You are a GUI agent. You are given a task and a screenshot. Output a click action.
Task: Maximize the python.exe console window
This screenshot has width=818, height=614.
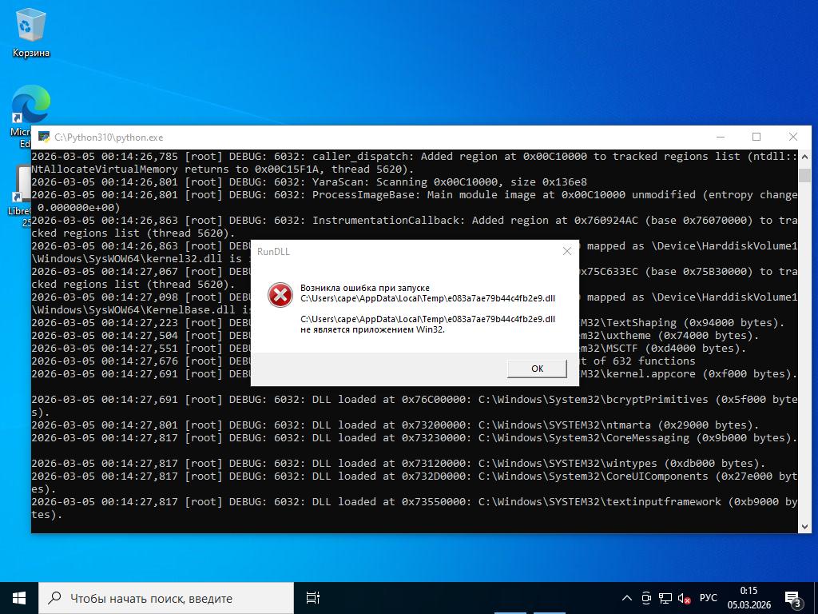pos(756,137)
